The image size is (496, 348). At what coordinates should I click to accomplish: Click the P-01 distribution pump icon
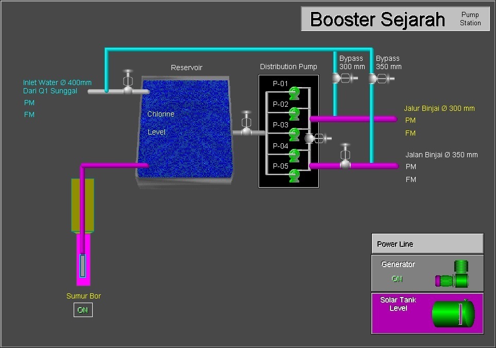[294, 93]
